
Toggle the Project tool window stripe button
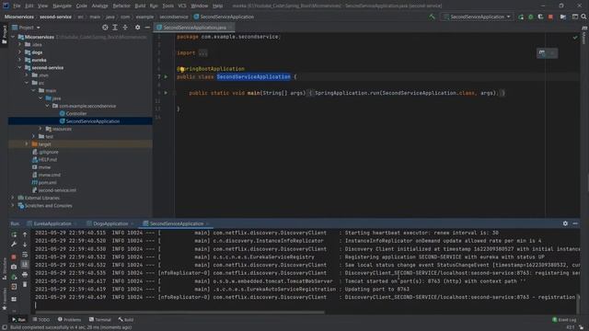pyautogui.click(x=4, y=35)
